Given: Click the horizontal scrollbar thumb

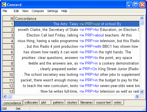Looking at the screenshot, I should (x=10, y=96).
